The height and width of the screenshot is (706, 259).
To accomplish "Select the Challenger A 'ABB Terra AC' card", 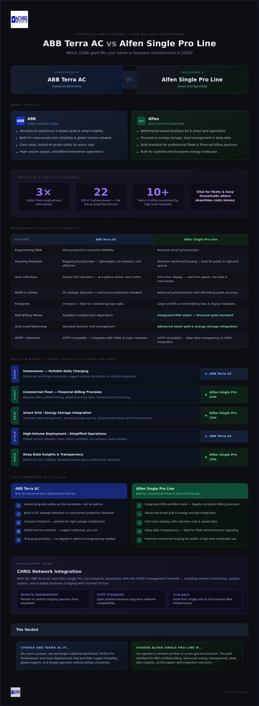I will [67, 79].
